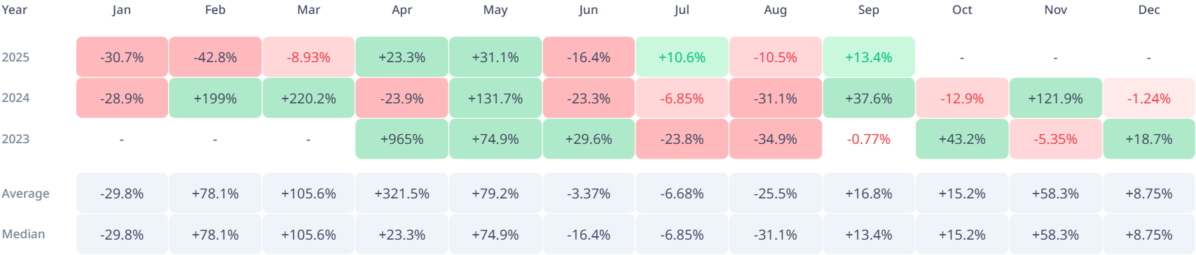Click the July 2025 +10.6% light green cell
This screenshot has width=1196, height=255.
[682, 57]
